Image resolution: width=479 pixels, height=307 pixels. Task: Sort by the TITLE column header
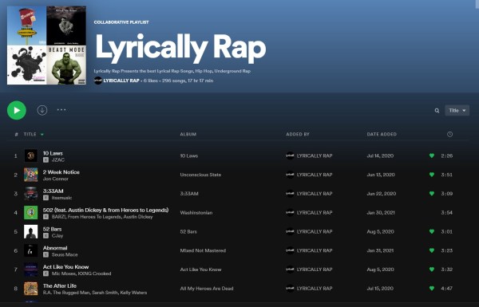(30, 134)
